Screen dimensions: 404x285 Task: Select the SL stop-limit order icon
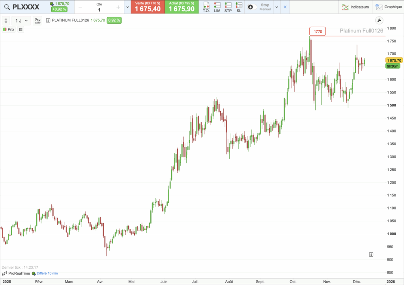(239, 7)
